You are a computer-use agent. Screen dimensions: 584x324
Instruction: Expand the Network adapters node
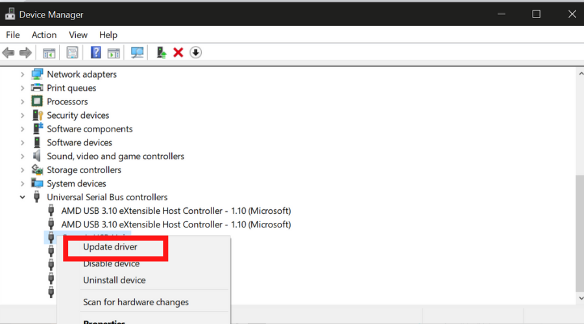pos(22,75)
